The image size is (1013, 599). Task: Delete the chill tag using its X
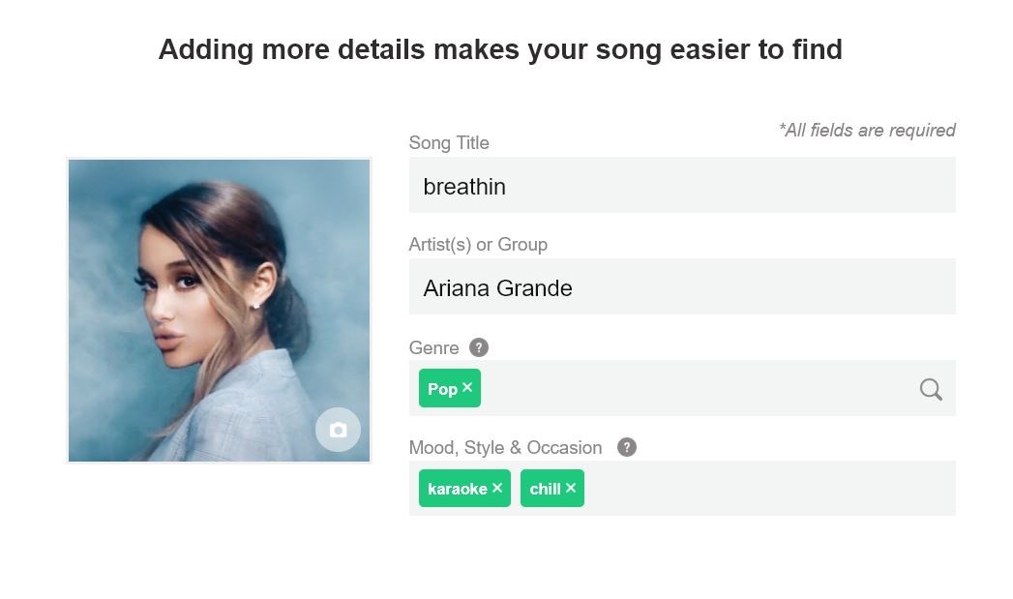pos(571,488)
